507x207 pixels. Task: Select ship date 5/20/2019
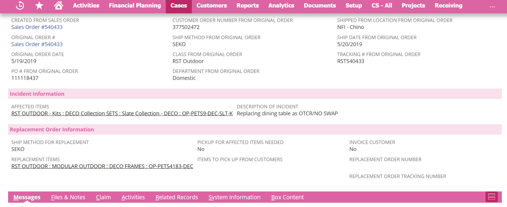350,44
